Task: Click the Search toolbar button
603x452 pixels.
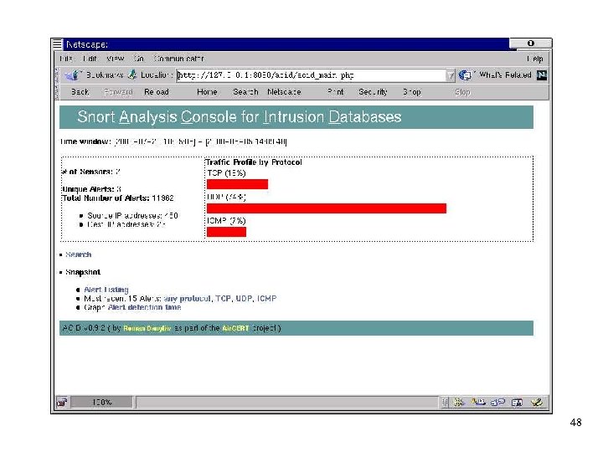Action: pos(245,92)
